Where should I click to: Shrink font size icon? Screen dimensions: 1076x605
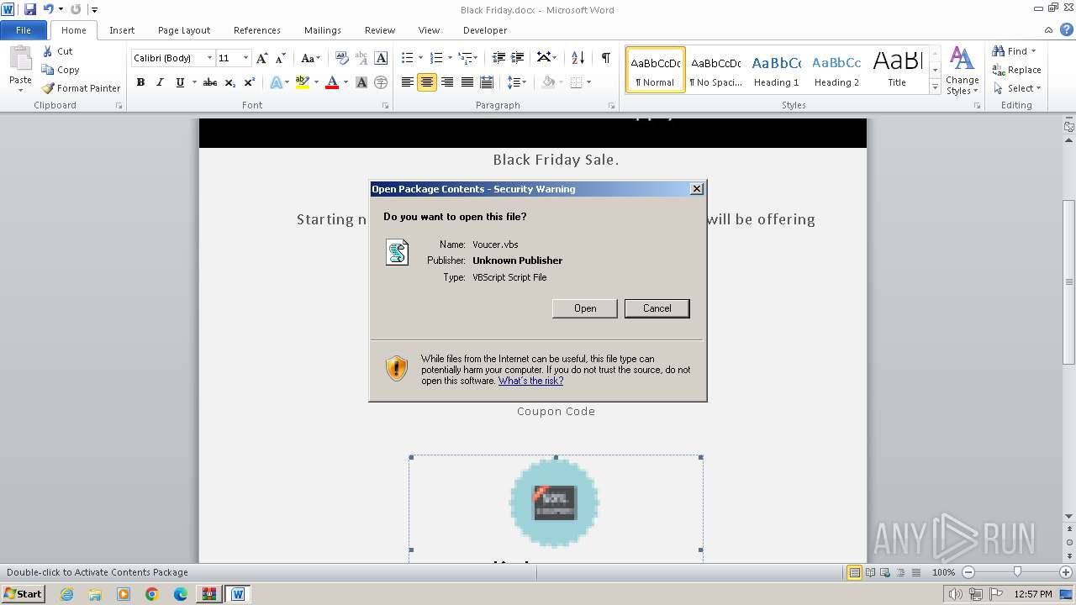(x=280, y=58)
